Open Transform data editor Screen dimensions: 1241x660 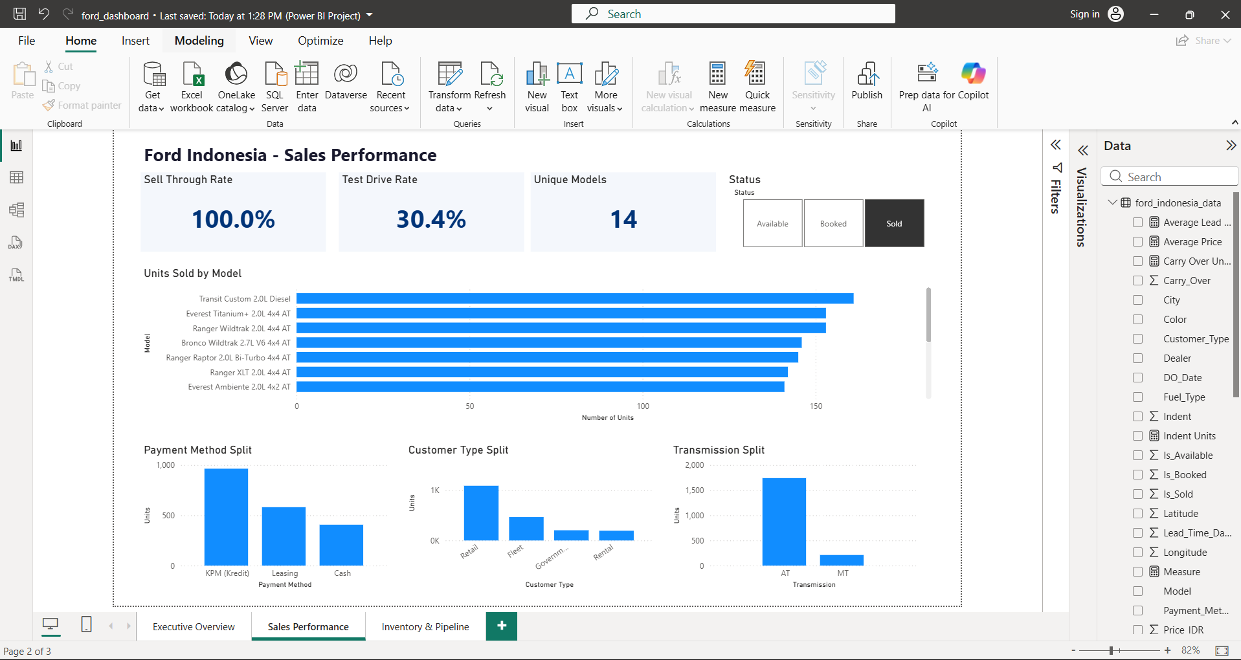click(449, 87)
